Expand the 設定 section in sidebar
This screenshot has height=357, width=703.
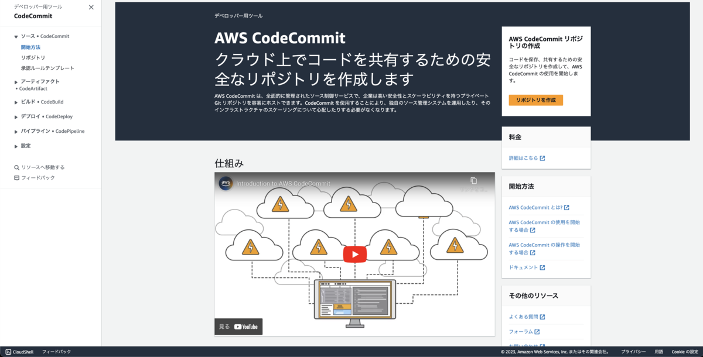click(16, 146)
